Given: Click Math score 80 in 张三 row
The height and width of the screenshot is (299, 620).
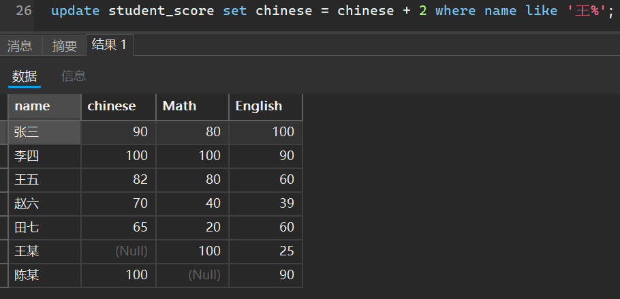Looking at the screenshot, I should (193, 132).
